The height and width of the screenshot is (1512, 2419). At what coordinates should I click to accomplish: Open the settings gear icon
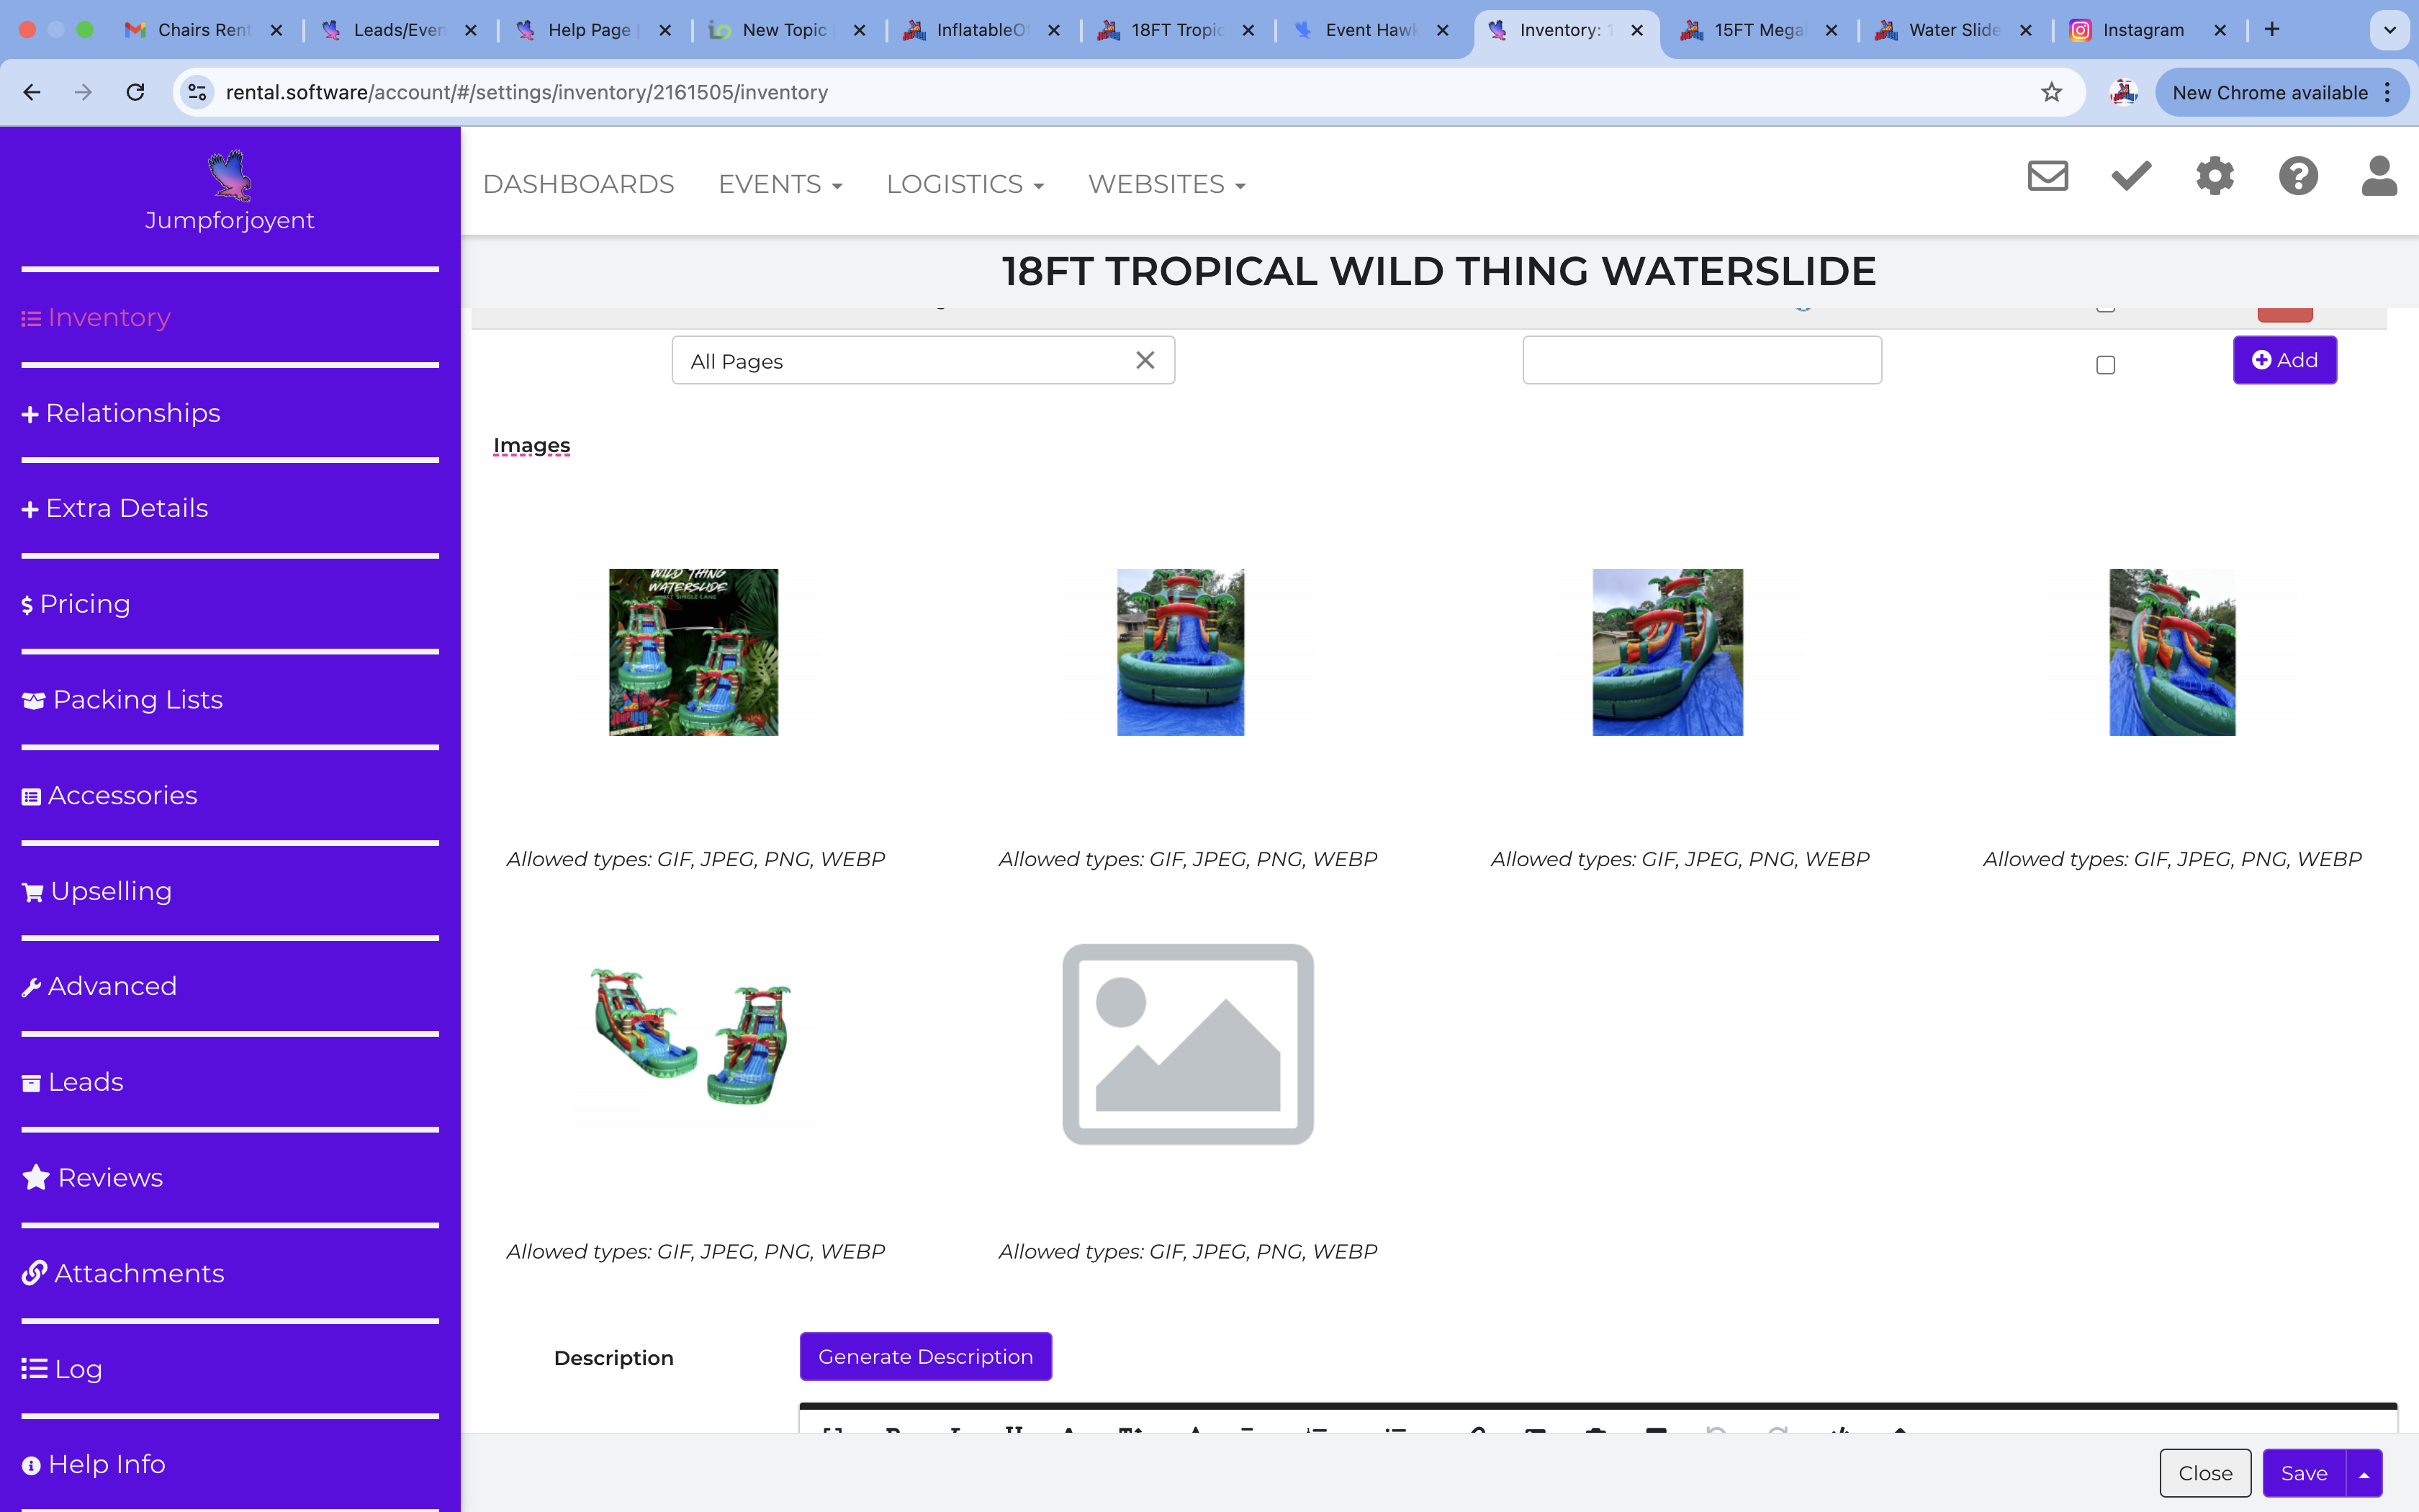pyautogui.click(x=2214, y=176)
